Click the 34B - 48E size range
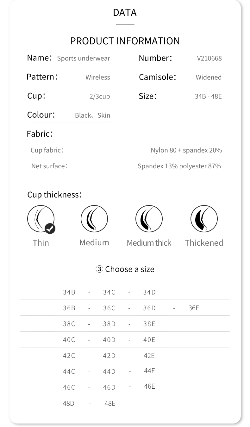This screenshot has width=250, height=427. [208, 96]
